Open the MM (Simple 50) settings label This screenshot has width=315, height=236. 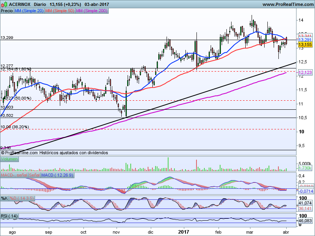(60, 11)
